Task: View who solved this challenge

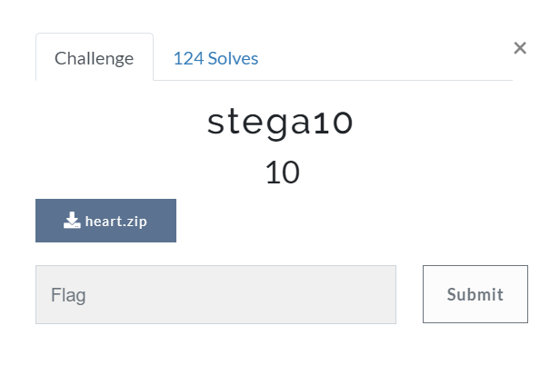Action: click(215, 58)
